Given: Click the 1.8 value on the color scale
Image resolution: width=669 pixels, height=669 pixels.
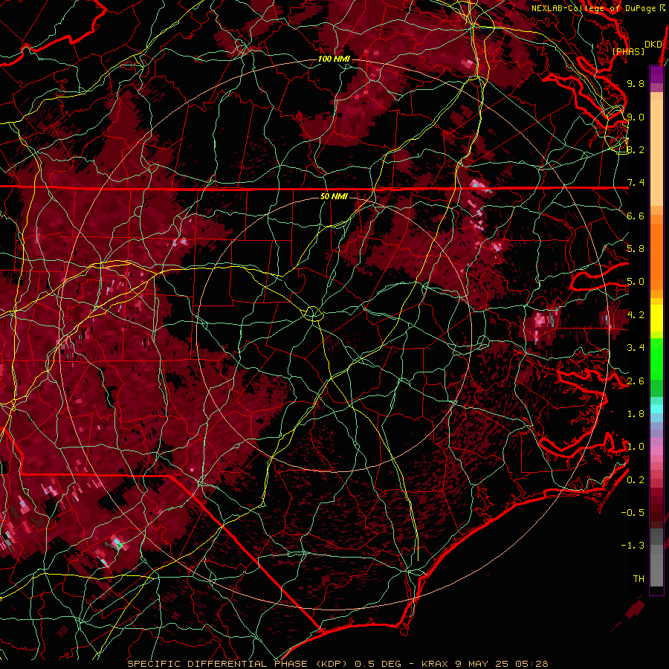Looking at the screenshot, I should point(636,414).
